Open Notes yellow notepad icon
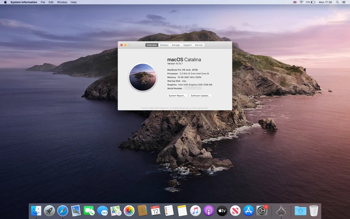The image size is (350, 219). [x=182, y=211]
